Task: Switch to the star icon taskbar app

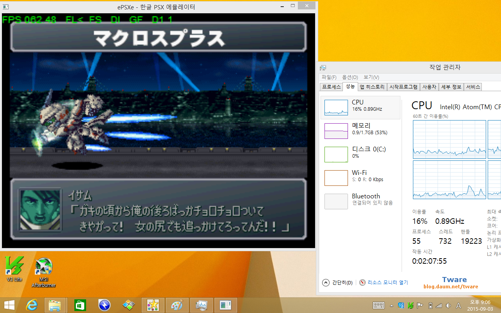Action: pos(153,305)
